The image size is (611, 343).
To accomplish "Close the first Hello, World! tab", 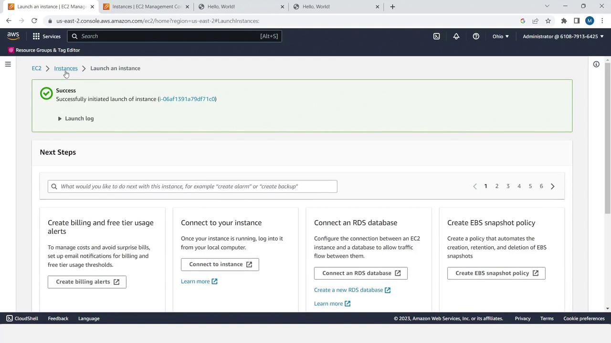I will (282, 7).
